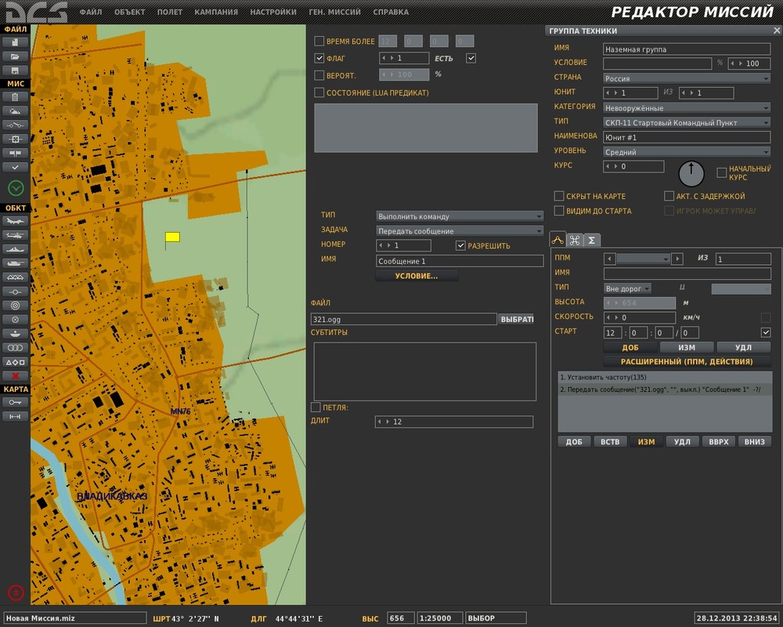
Task: Expand the СТРАНА dropdown showing Россия
Action: click(x=687, y=78)
